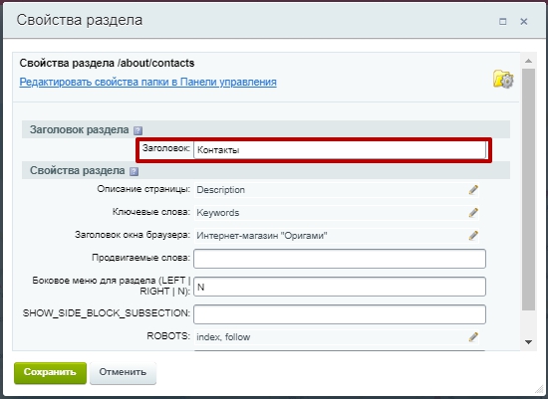Maximize the Свойства раздела dialog
The width and height of the screenshot is (548, 399).
click(502, 22)
